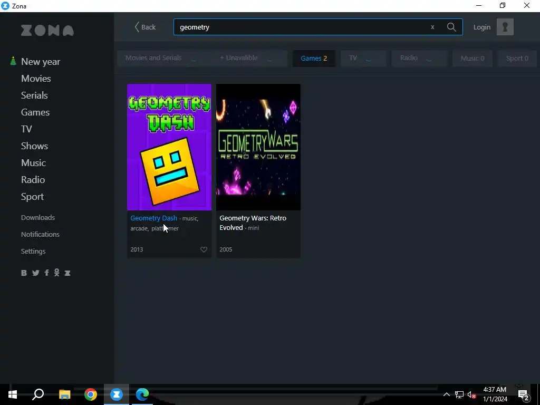
Task: Switch to the Sport 0 results tab
Action: tap(517, 58)
